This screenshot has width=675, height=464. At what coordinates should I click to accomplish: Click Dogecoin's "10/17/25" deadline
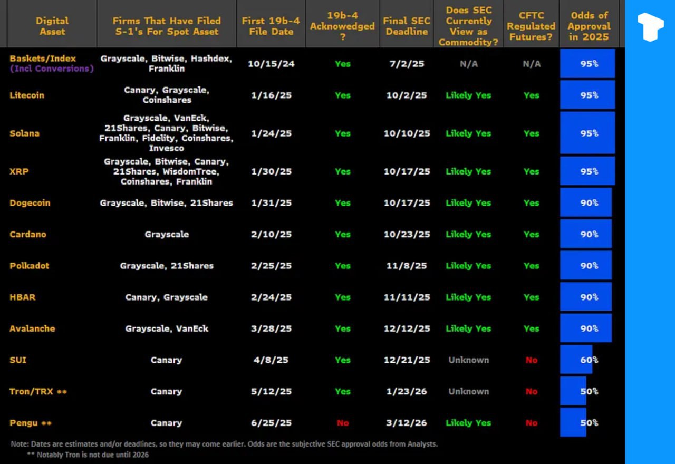click(x=407, y=203)
